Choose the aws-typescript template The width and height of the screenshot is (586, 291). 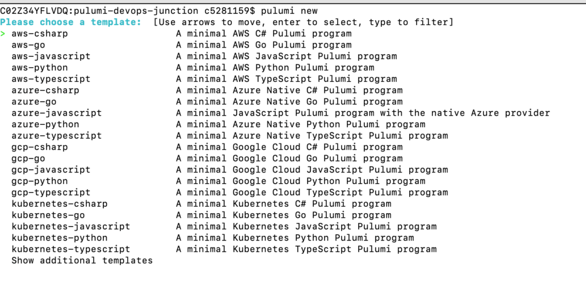(x=204, y=79)
